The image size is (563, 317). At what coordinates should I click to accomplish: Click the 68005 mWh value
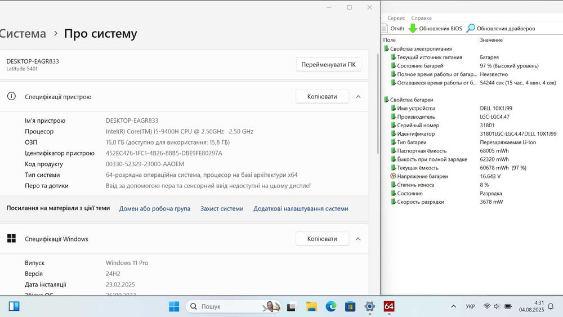pyautogui.click(x=494, y=151)
